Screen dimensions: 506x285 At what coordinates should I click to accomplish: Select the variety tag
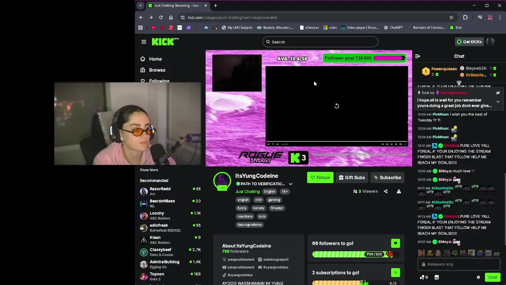(x=258, y=208)
